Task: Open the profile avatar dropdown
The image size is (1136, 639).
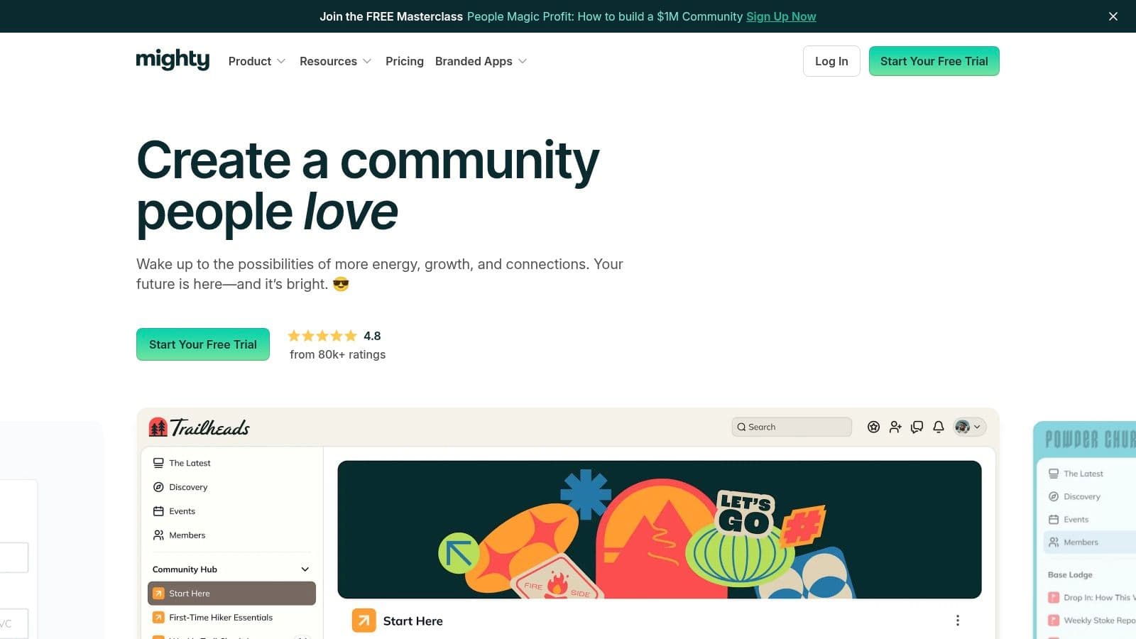Action: (968, 427)
